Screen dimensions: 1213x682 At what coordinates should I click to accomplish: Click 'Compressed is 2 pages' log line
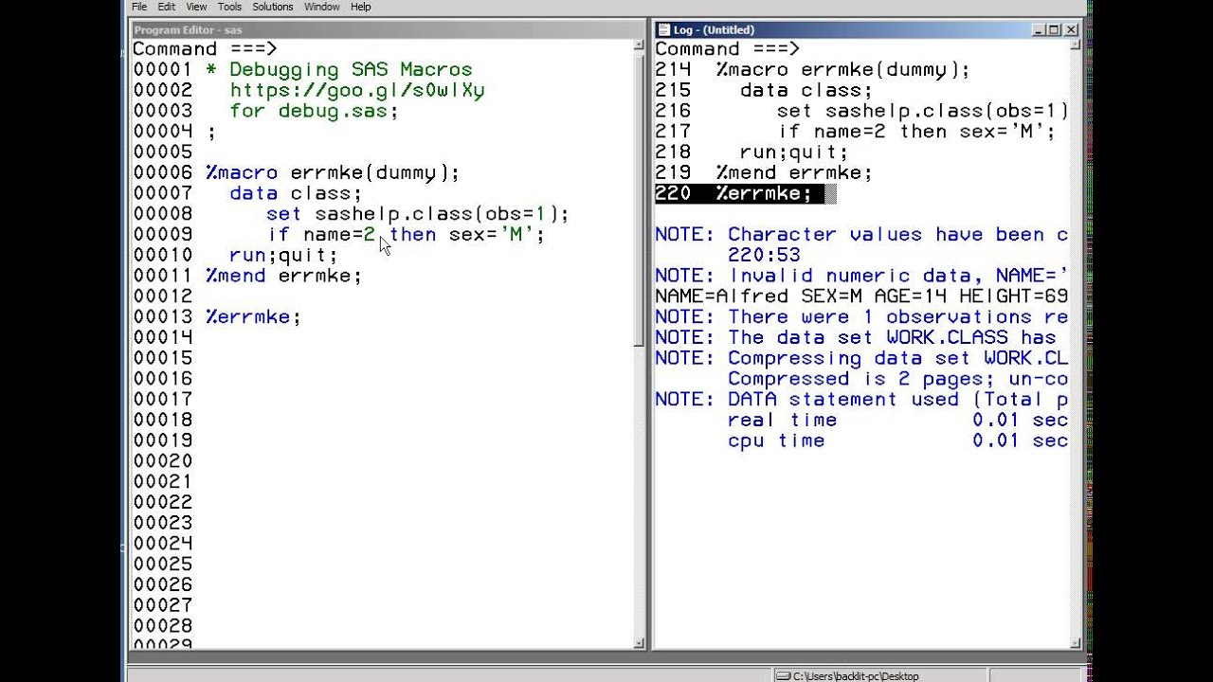click(897, 379)
